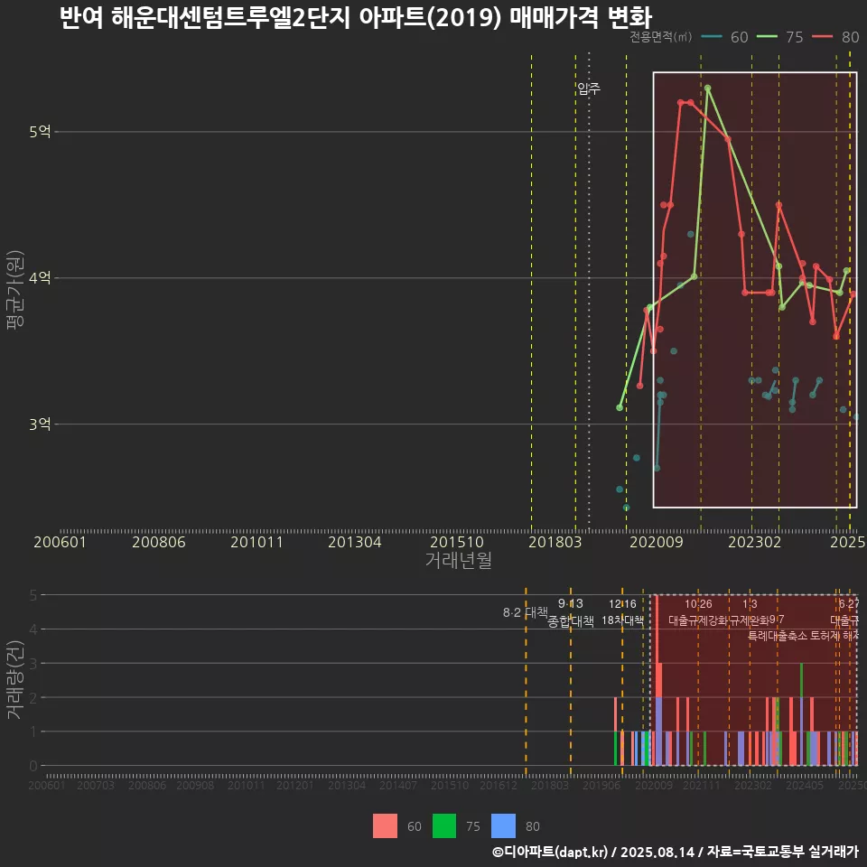
Task: Click the green 75 swatch in bottom legend
Action: click(x=444, y=825)
